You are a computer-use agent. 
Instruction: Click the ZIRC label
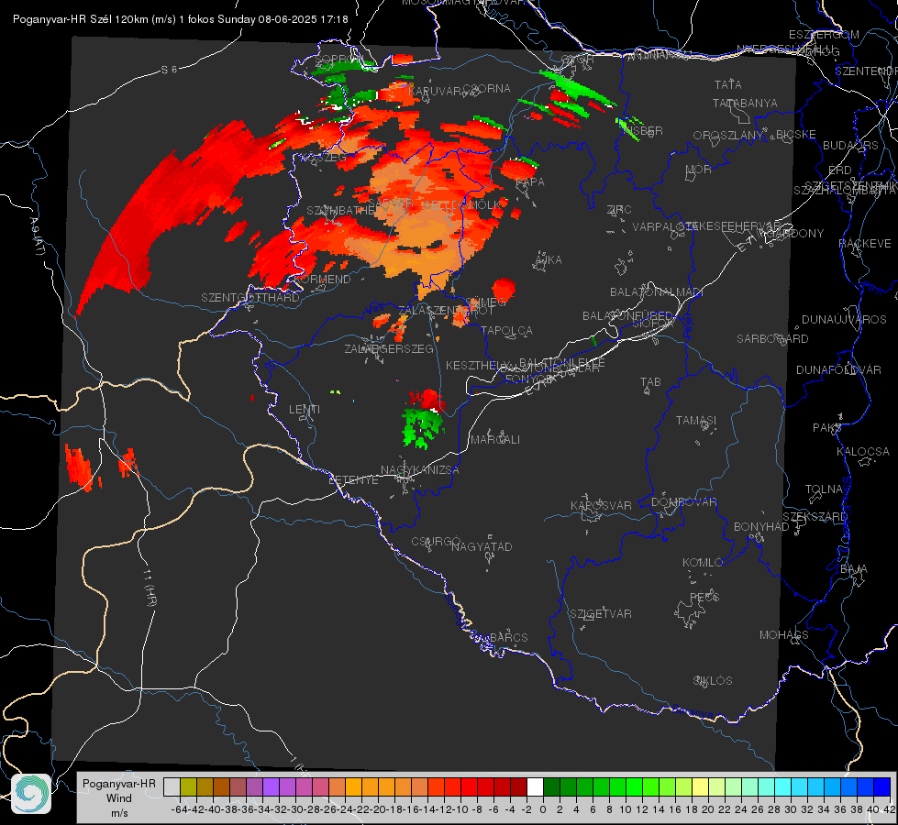618,210
